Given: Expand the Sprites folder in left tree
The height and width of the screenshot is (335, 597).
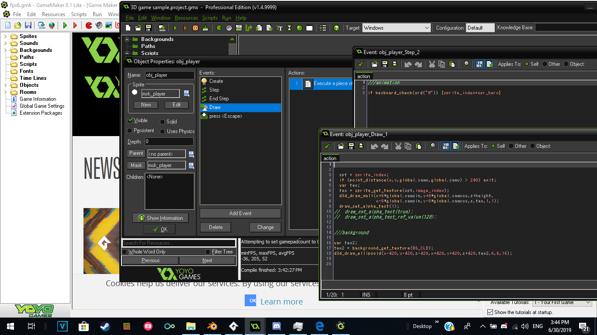Looking at the screenshot, I should click(x=6, y=36).
